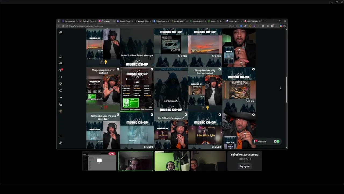Select the LIVE screen share tile
344x194 pixels.
tap(99, 161)
